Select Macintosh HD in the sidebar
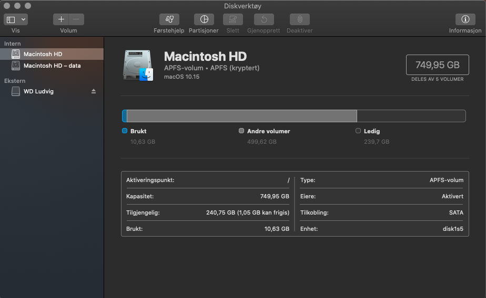 pyautogui.click(x=52, y=54)
